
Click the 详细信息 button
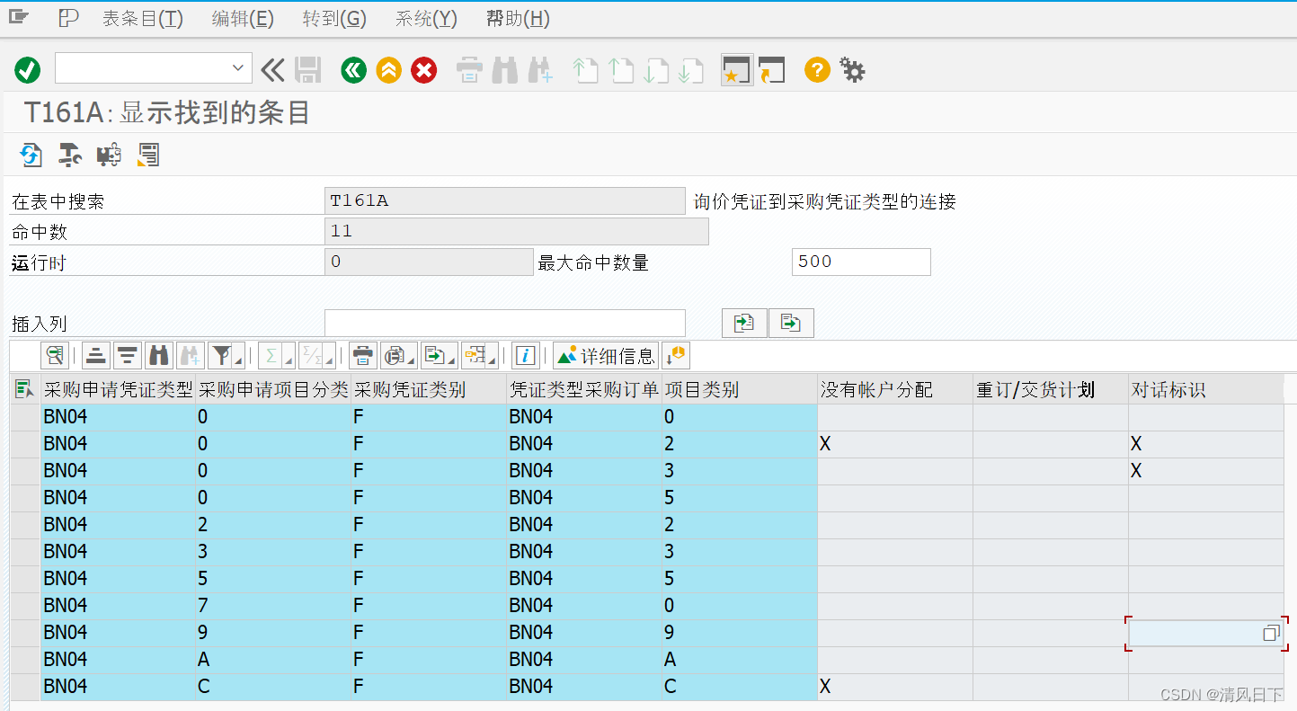pyautogui.click(x=606, y=355)
